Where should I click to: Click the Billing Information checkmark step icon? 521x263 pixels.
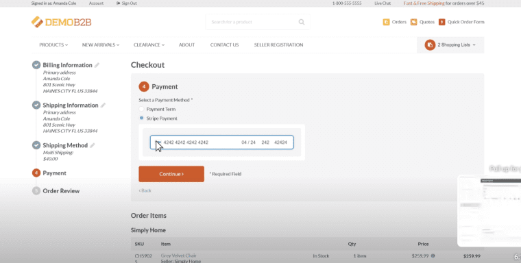pyautogui.click(x=36, y=65)
